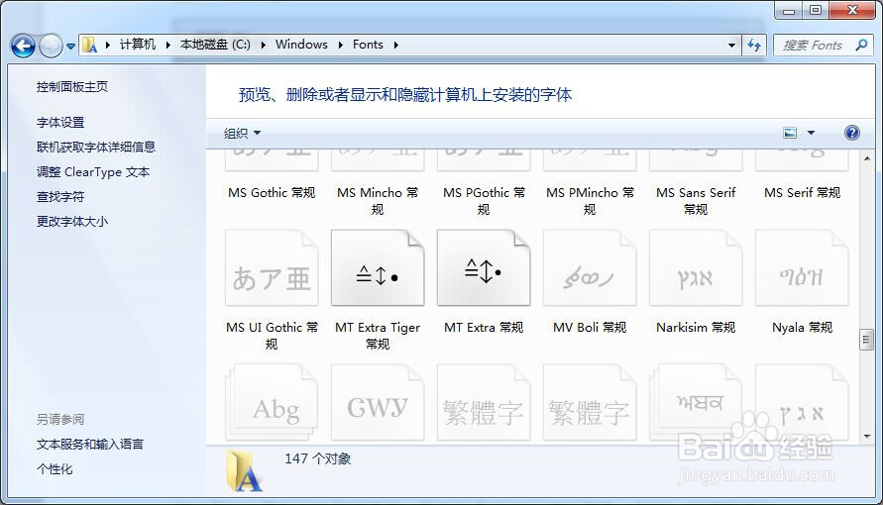Click the MS PGothic 常规 label
Image resolution: width=883 pixels, height=505 pixels.
[484, 201]
